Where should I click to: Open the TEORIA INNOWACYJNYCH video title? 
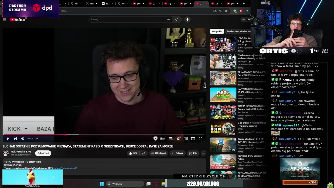[x=251, y=108]
